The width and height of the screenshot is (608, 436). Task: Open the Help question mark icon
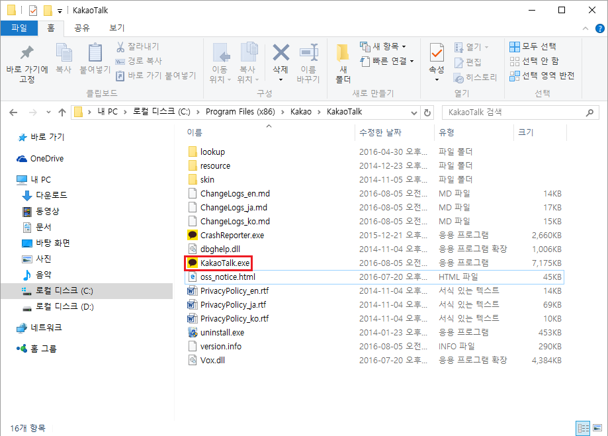[x=600, y=28]
